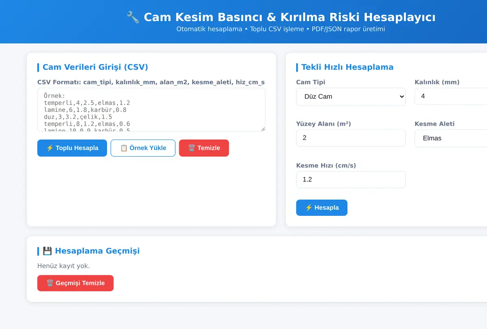Click the 'Kesme Hızı (cm/s)' label
Screen dimensions: 487x329
(x=326, y=166)
